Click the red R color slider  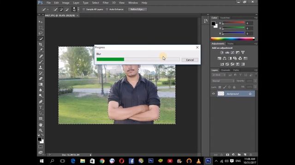coord(234,22)
